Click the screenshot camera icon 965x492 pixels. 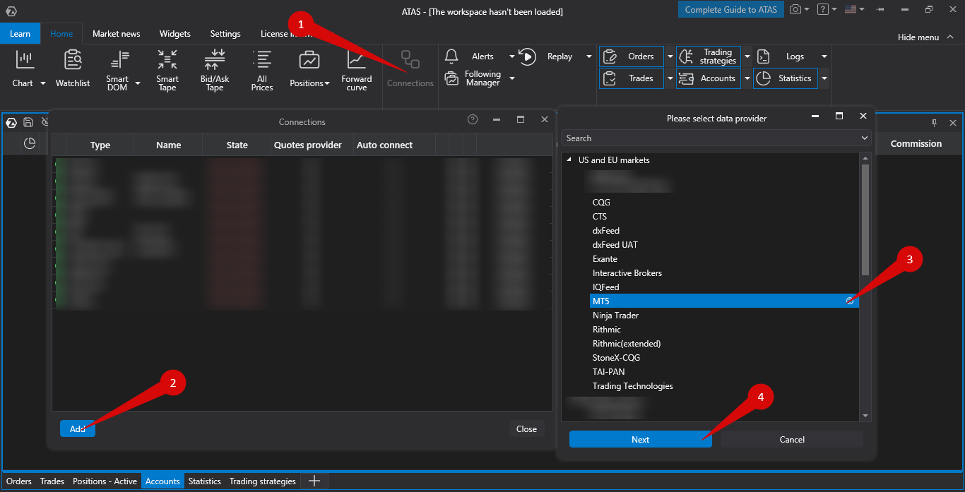[795, 9]
